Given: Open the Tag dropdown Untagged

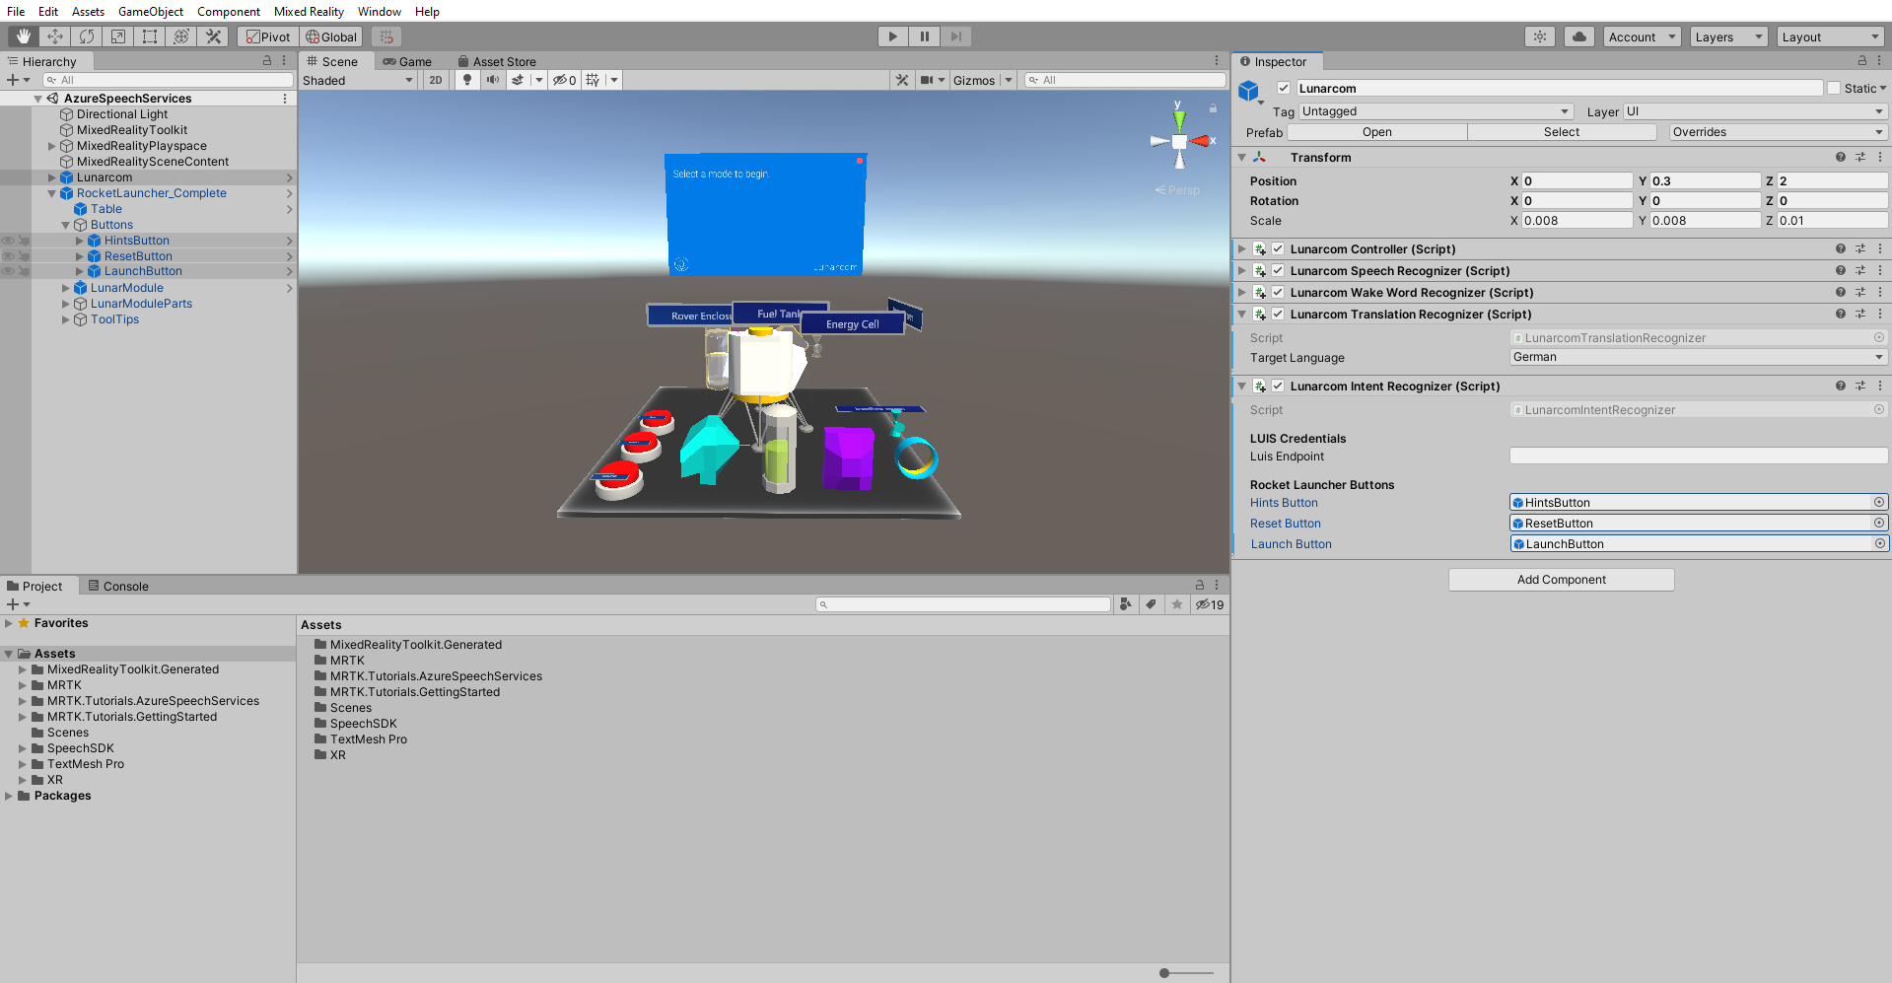Looking at the screenshot, I should [x=1436, y=111].
